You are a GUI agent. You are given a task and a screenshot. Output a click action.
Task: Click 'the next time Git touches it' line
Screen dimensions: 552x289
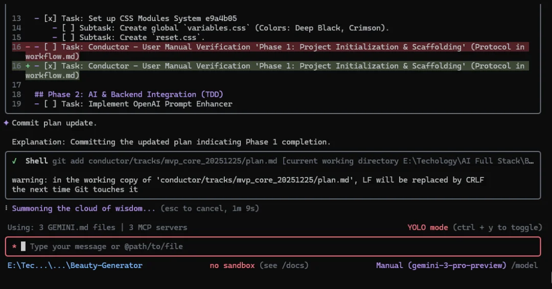pyautogui.click(x=75, y=190)
